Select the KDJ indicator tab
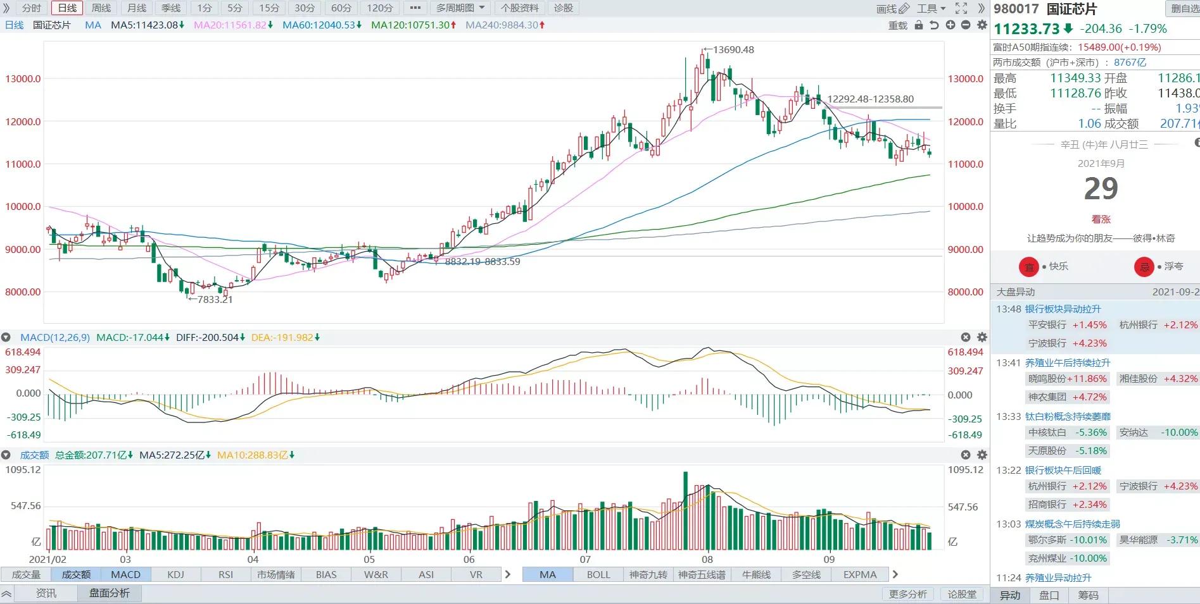The image size is (1200, 604). (175, 574)
